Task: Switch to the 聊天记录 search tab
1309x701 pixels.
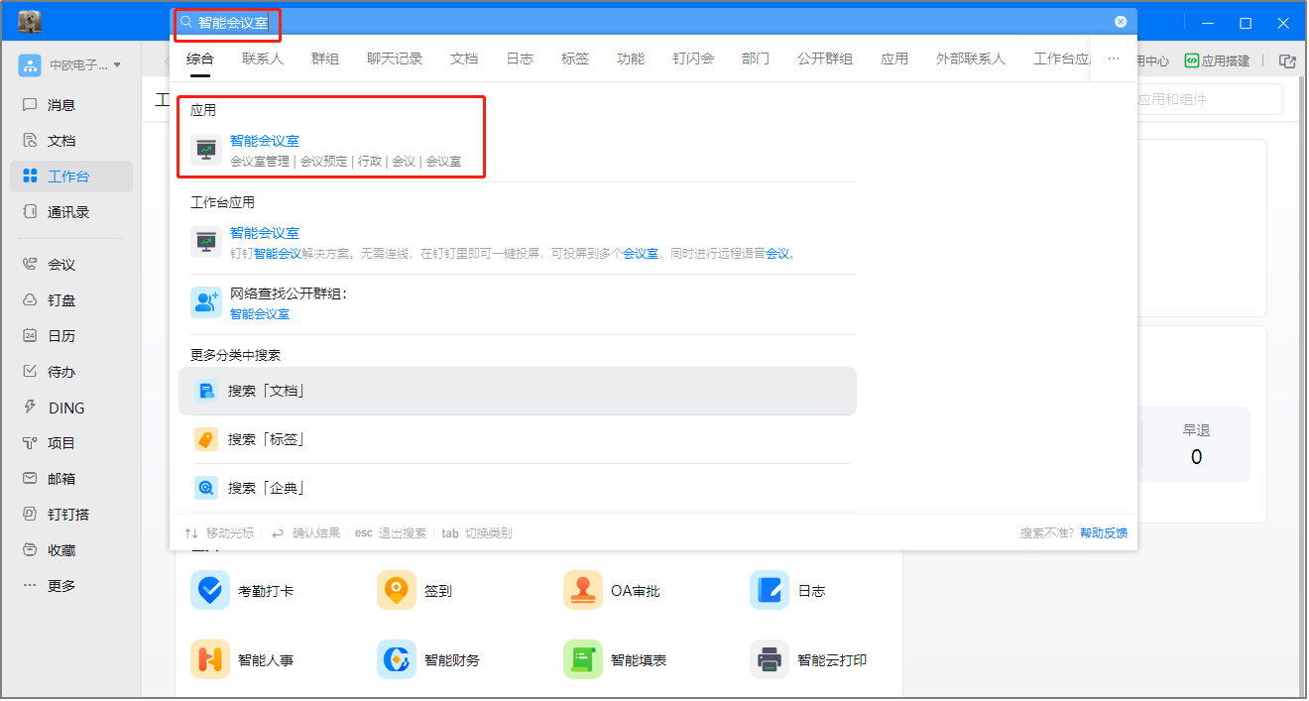Action: tap(395, 59)
